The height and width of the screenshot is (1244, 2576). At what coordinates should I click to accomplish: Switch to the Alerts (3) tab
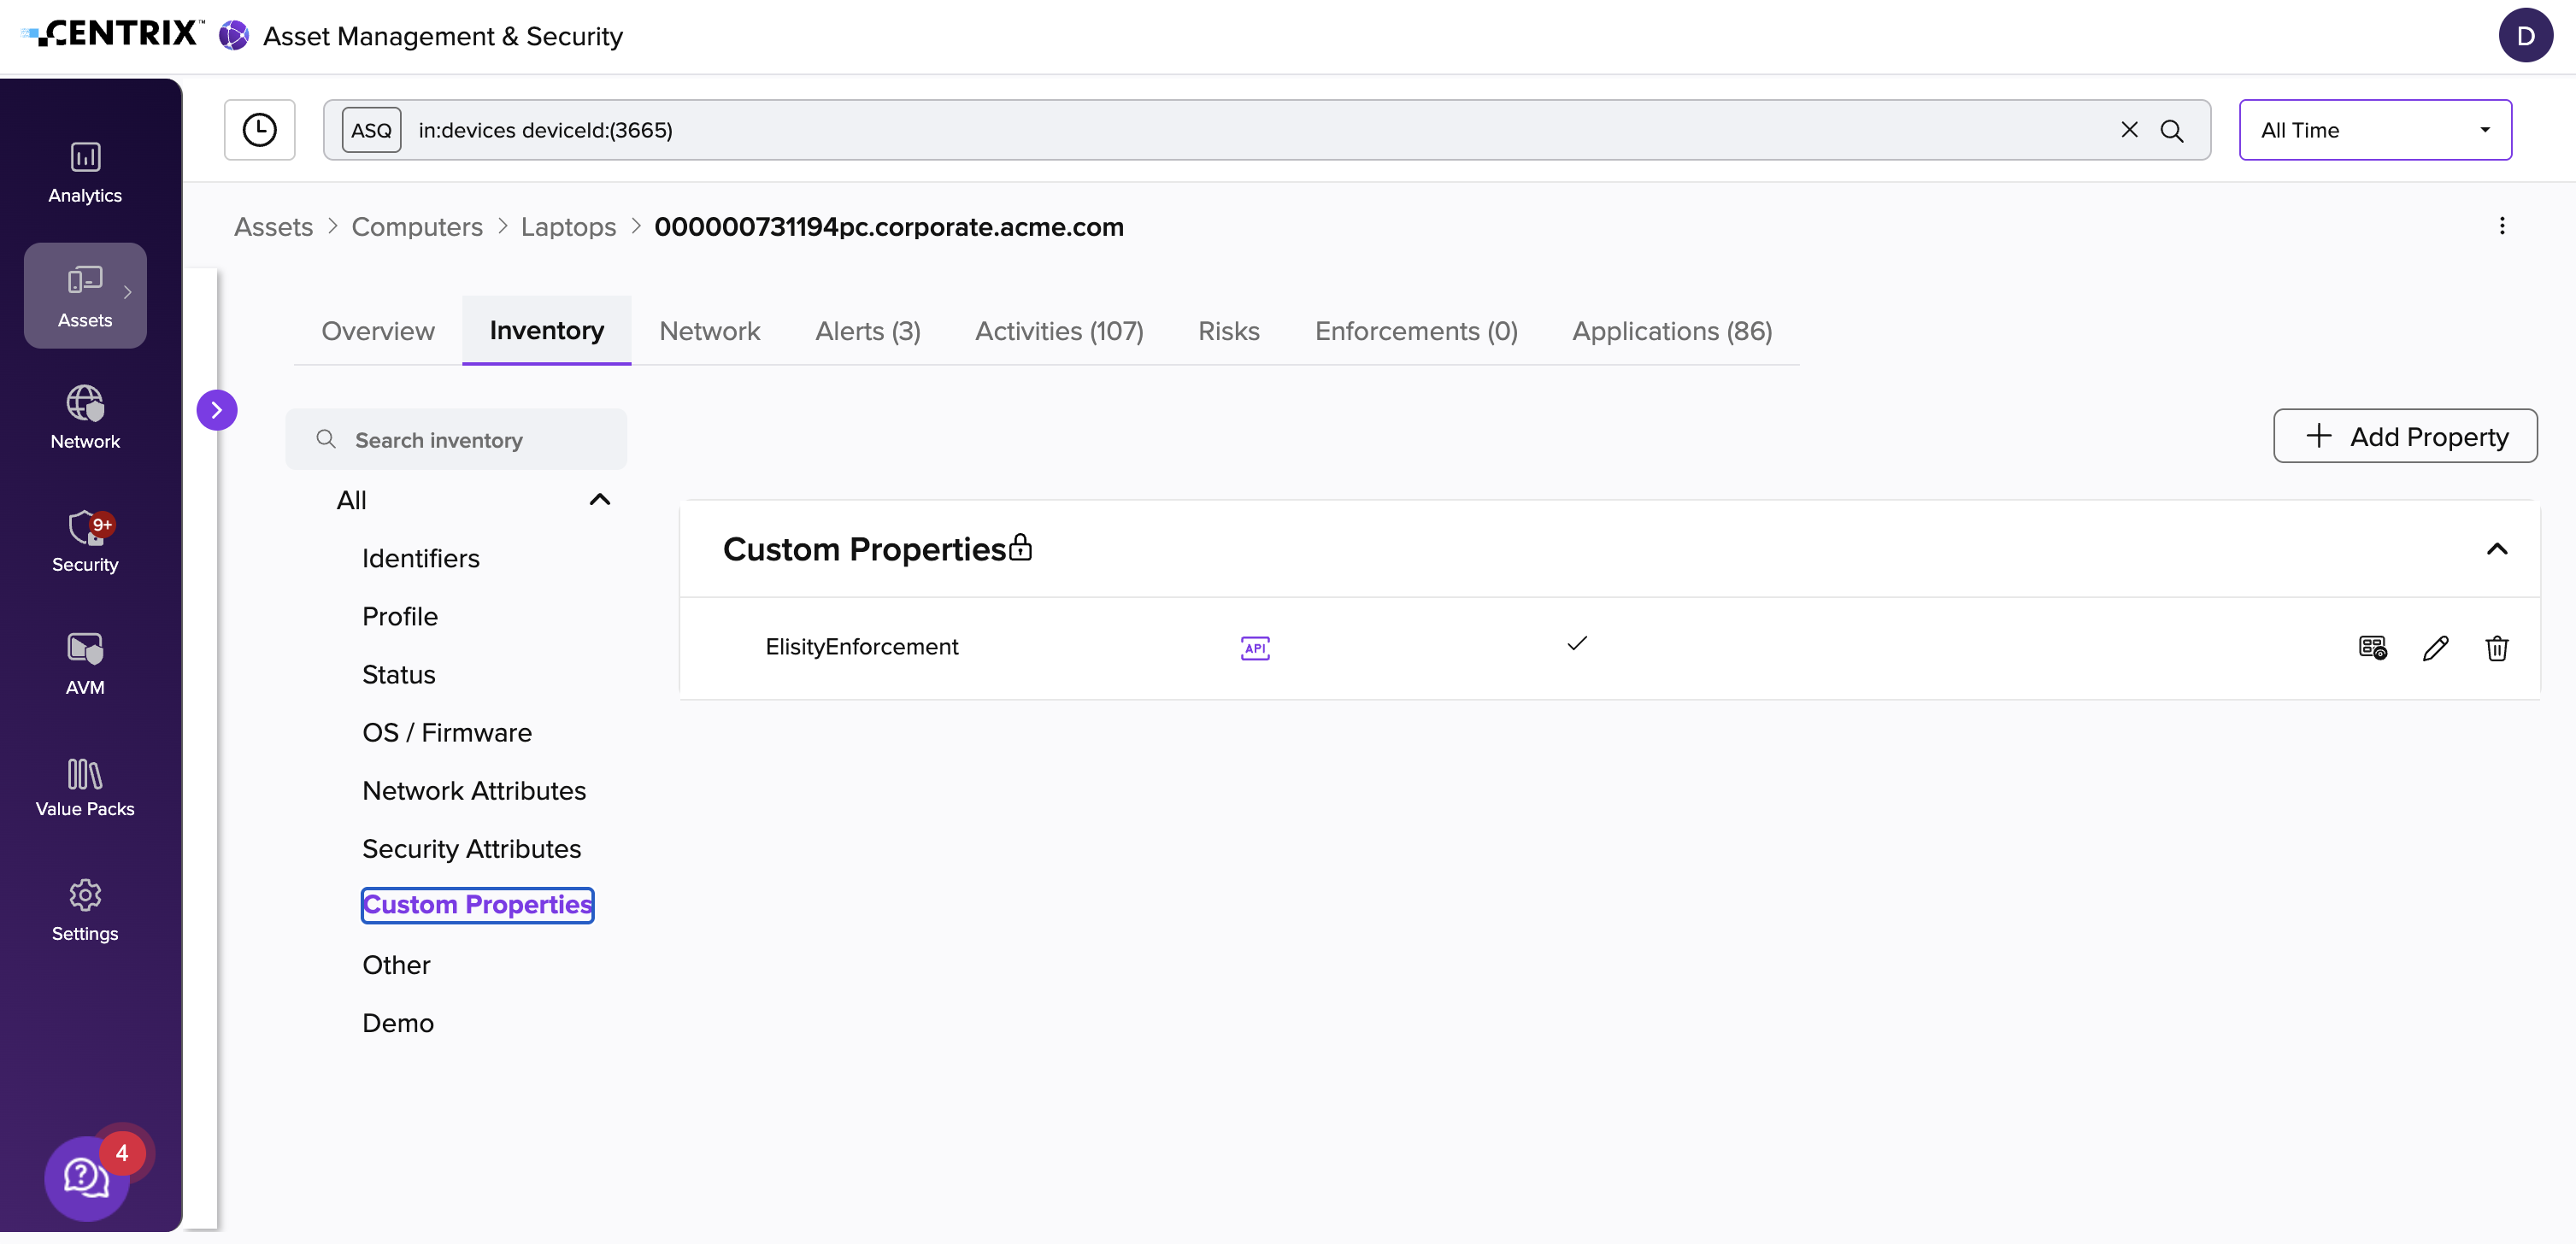[867, 331]
